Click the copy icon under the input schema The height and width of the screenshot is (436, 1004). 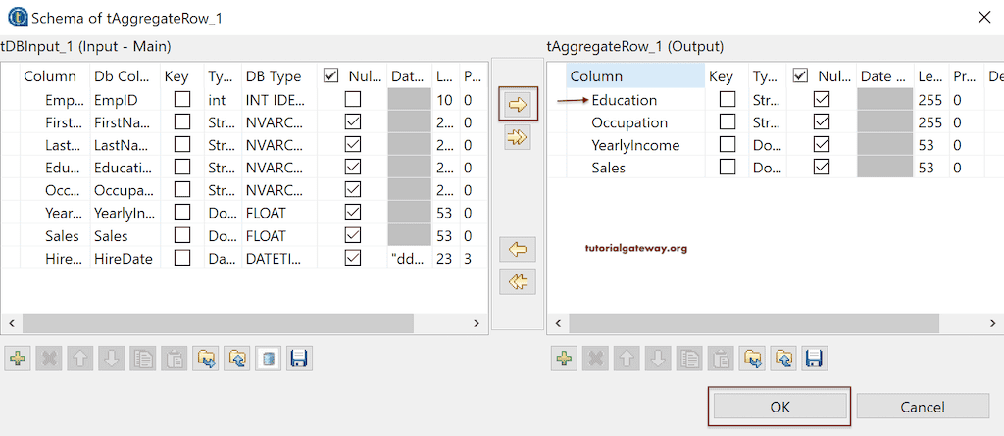pos(143,359)
